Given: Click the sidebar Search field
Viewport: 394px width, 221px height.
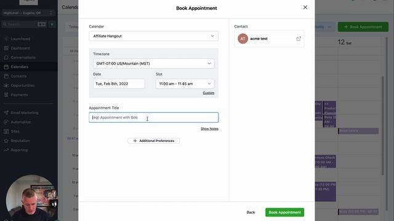Looking at the screenshot, I should [24, 25].
